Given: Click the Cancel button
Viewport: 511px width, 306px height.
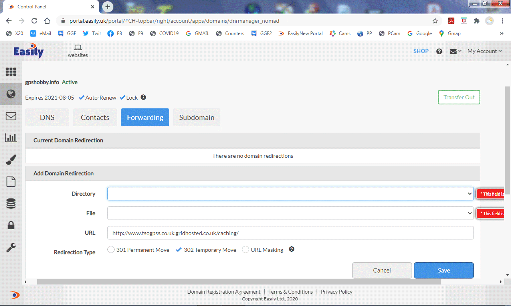Looking at the screenshot, I should 382,270.
